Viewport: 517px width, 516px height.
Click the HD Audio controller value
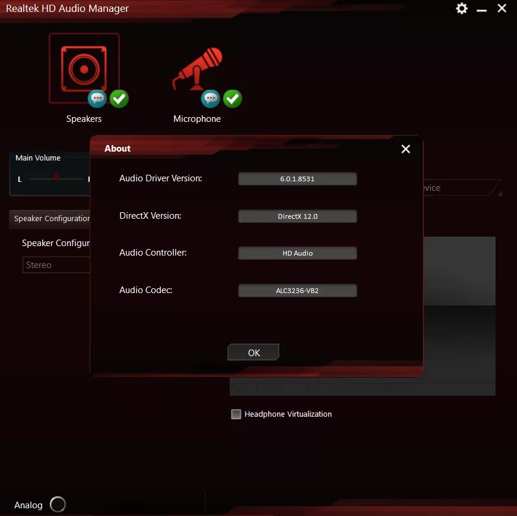coord(297,253)
